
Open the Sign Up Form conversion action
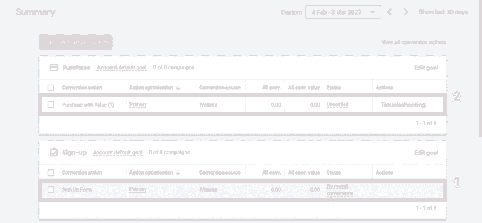pyautogui.click(x=77, y=190)
